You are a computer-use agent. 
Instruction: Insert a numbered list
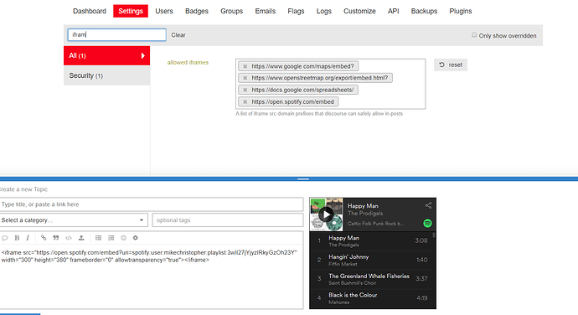click(111, 238)
